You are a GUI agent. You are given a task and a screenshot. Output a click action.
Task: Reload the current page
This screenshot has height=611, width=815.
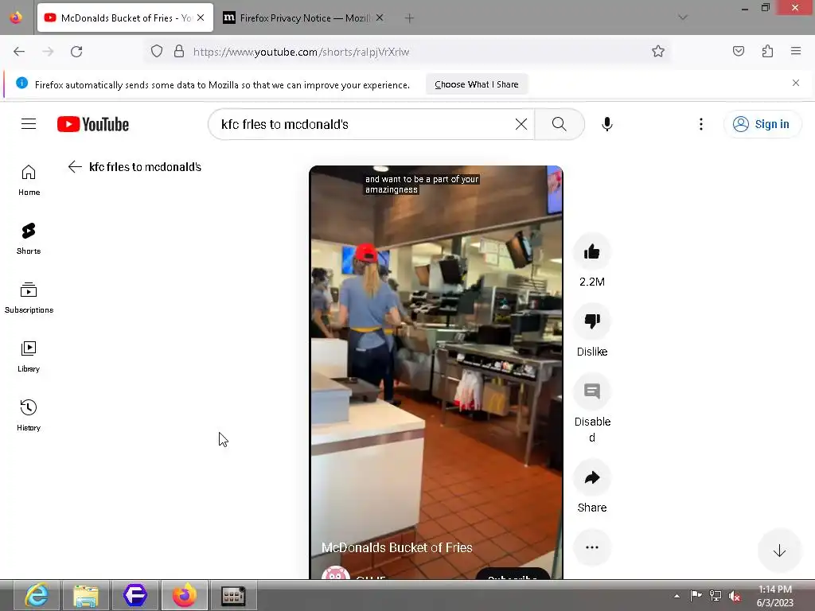point(76,52)
